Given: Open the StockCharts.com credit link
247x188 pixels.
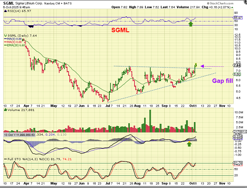Looking at the screenshot, I should (x=220, y=3).
